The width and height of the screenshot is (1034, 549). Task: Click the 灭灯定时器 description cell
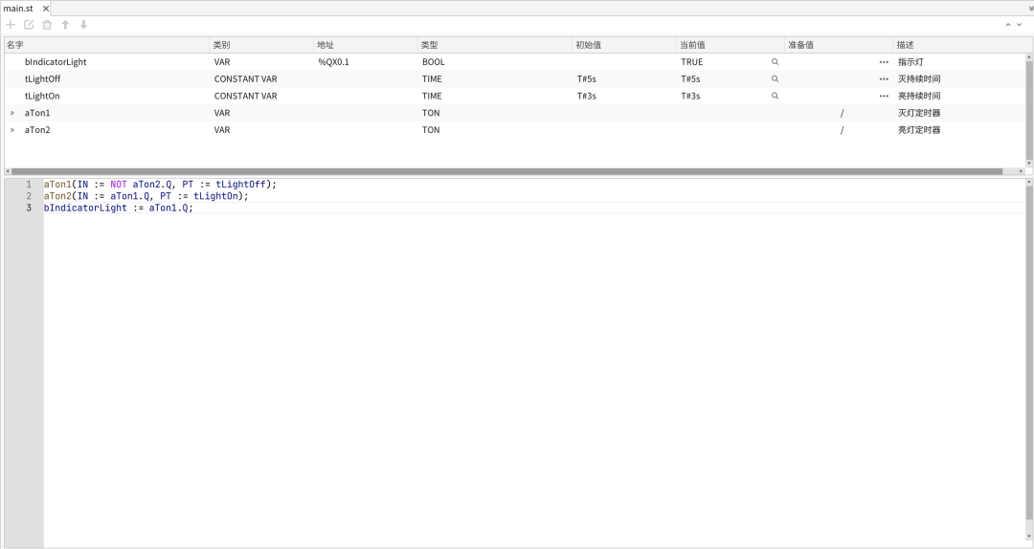pos(918,113)
